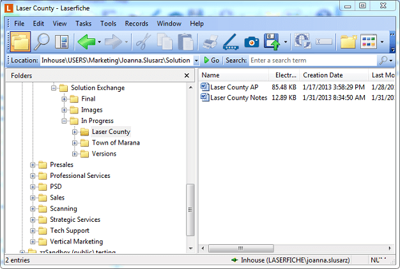Expand the Presales folder
This screenshot has width=400, height=269.
tap(33, 165)
